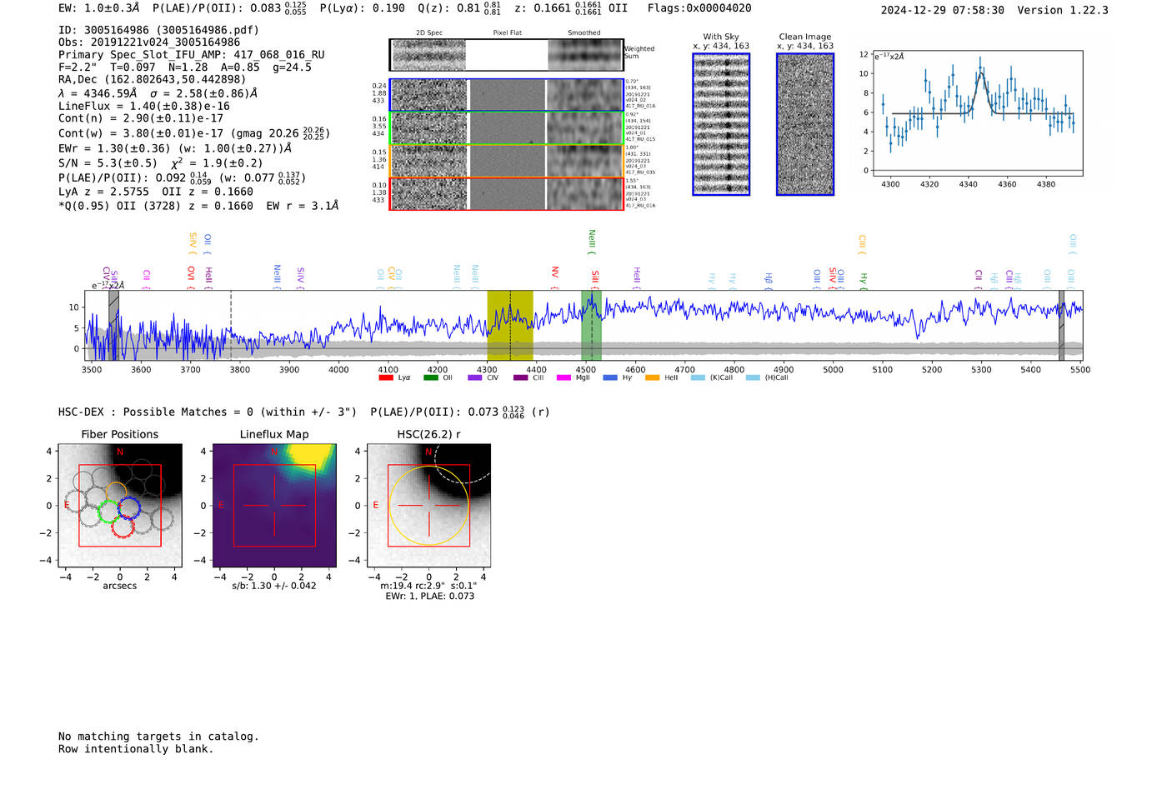Click the magenta MgII legend swatch

[564, 378]
